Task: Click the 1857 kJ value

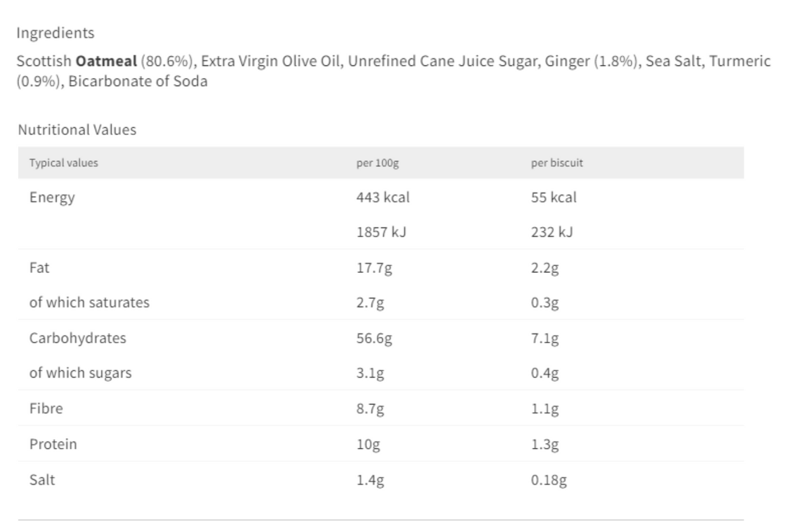Action: (381, 232)
